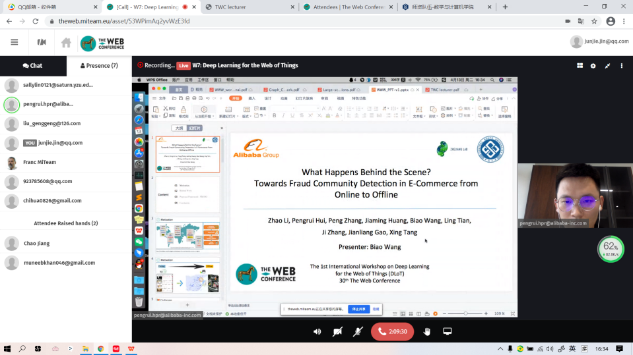This screenshot has height=355, width=633.
Task: Click the browser address bar URL
Action: tap(124, 21)
